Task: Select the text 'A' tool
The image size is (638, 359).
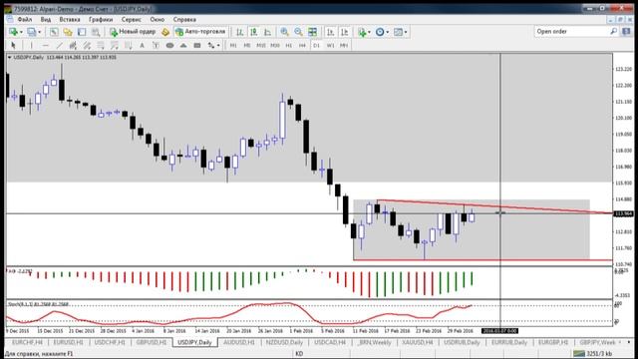Action: pos(142,45)
